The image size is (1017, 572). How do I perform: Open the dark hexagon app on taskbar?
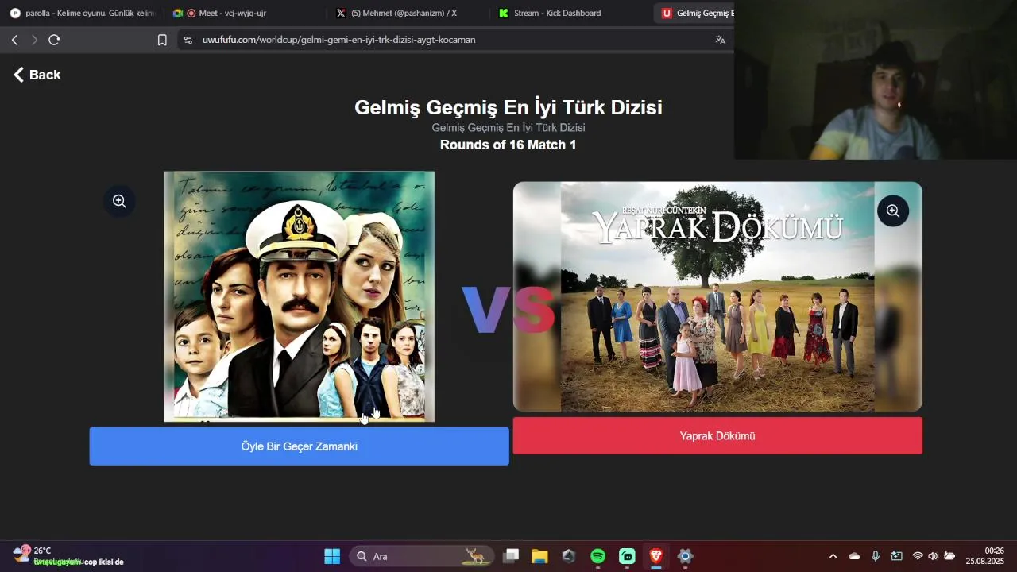point(568,556)
